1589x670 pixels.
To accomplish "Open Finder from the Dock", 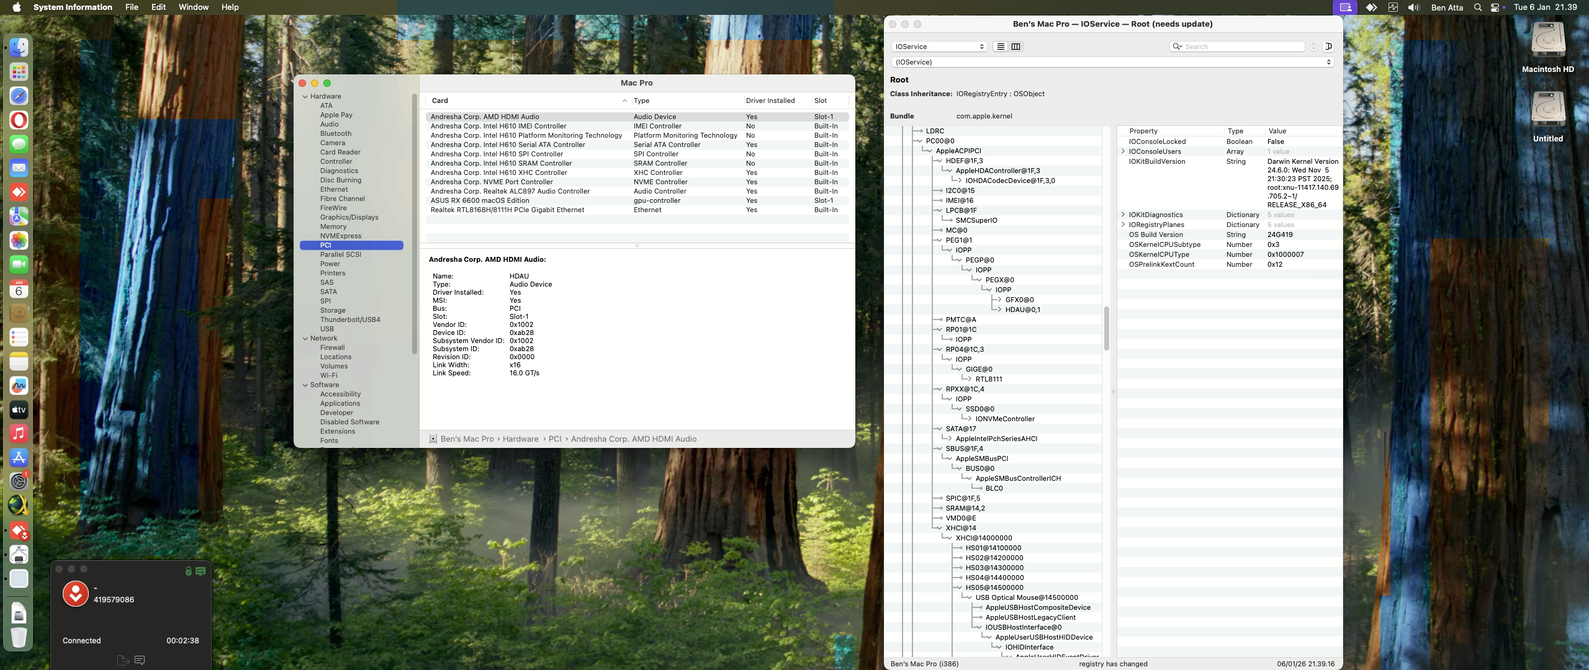I will click(x=19, y=48).
